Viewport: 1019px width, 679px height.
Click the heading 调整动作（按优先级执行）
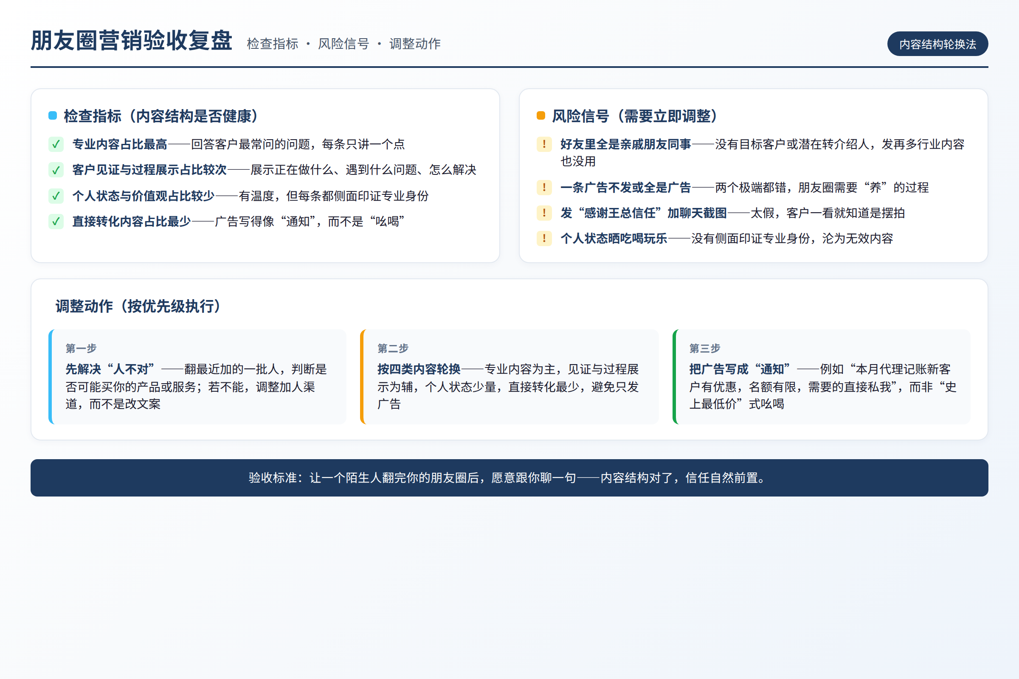[x=138, y=306]
